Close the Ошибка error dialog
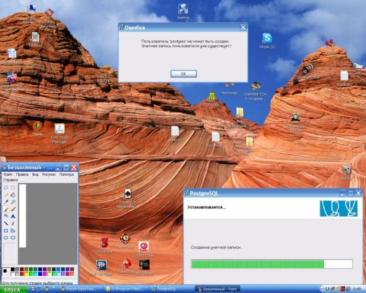The height and width of the screenshot is (293, 366). pos(243,27)
